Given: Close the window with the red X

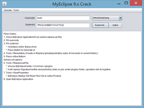Looking at the screenshot, I should 136,3.
